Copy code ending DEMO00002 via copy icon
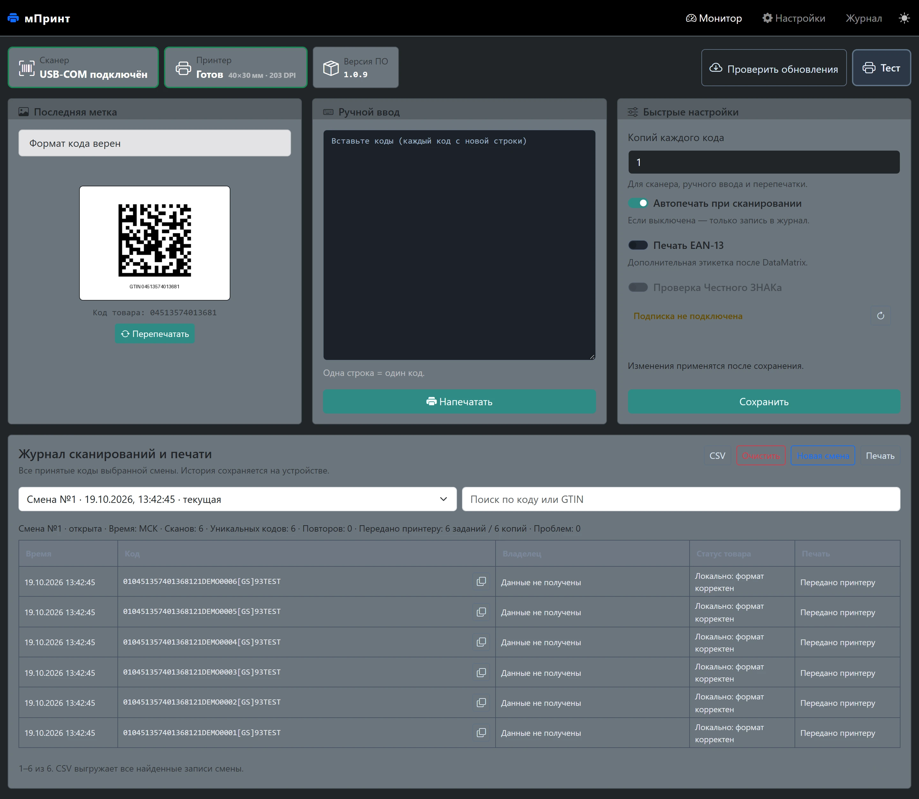This screenshot has width=919, height=799. point(481,703)
